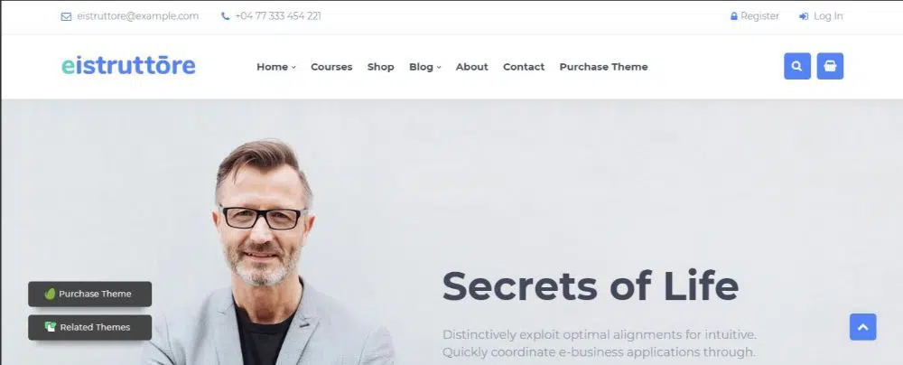Click the Related Themes floating button
The image size is (903, 365).
click(x=89, y=327)
